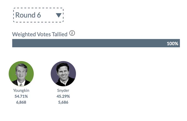Select Snyder's purple portrait

pos(63,74)
